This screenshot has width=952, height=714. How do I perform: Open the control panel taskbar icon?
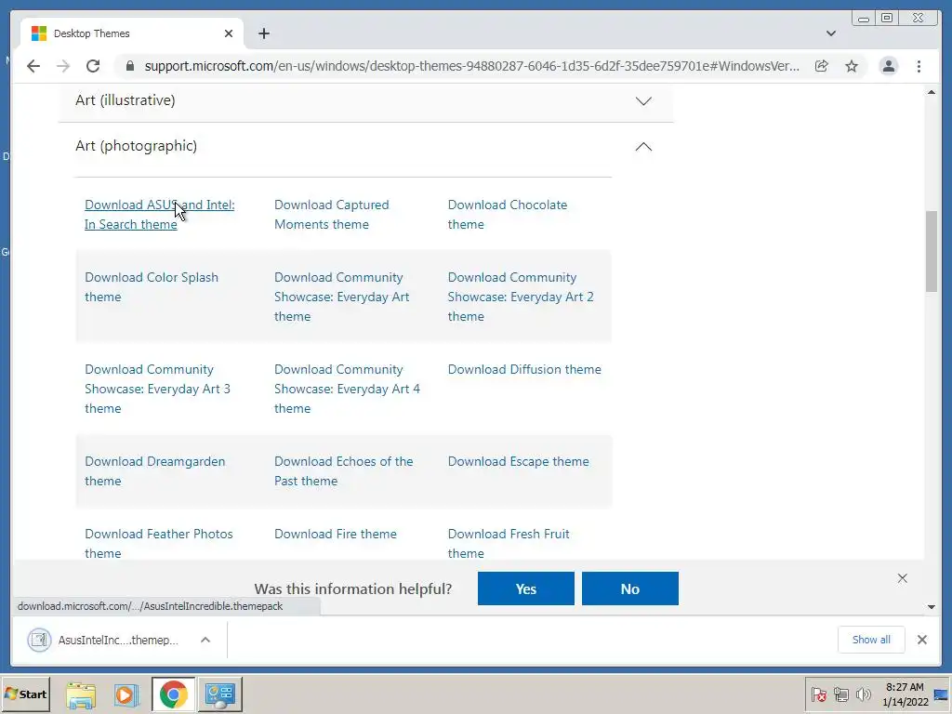[x=219, y=694]
